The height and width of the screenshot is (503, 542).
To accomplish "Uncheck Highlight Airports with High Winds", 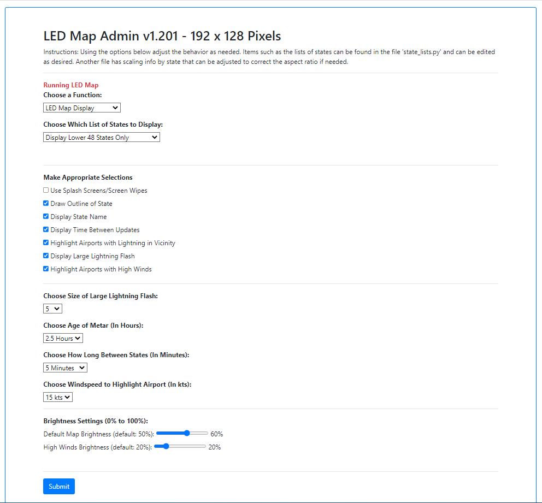I will click(x=46, y=269).
